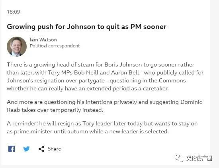The width and height of the screenshot is (219, 168).
Task: Click the 18:09 timestamp
Action: pos(14,12)
